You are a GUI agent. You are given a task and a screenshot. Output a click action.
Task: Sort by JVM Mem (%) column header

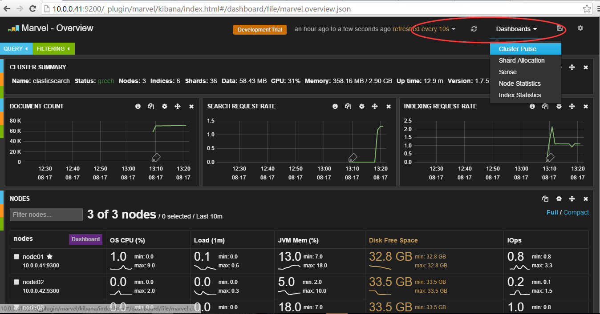(x=298, y=240)
